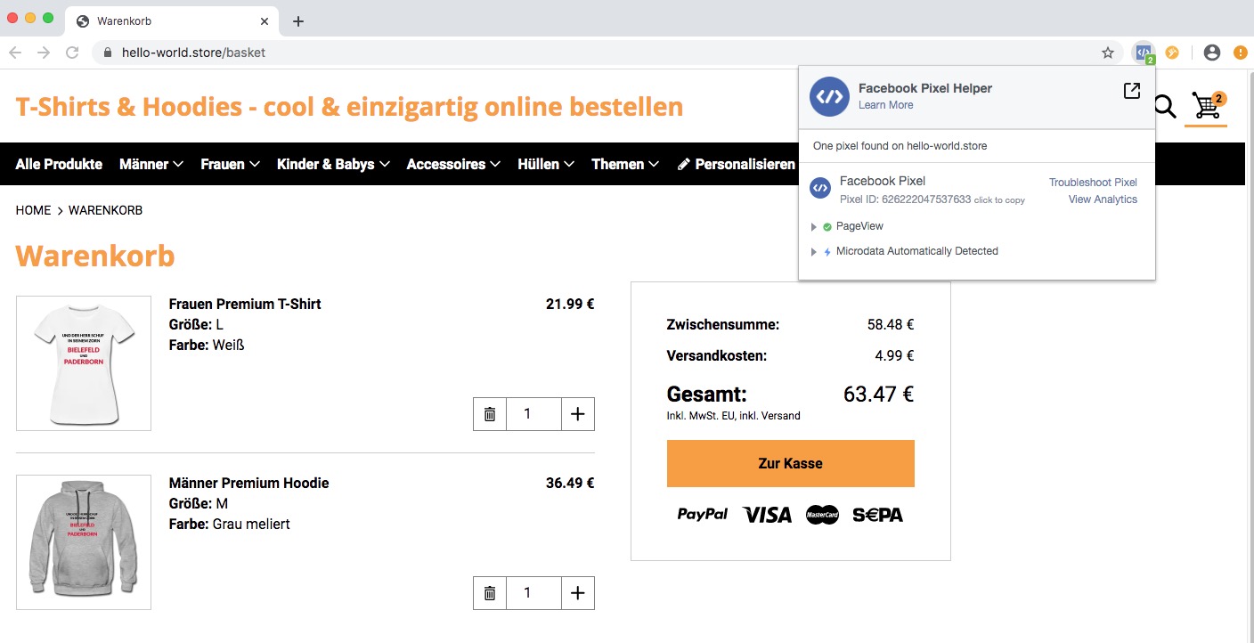Open the Accessoires dropdown menu
Image resolution: width=1254 pixels, height=643 pixels.
point(453,164)
